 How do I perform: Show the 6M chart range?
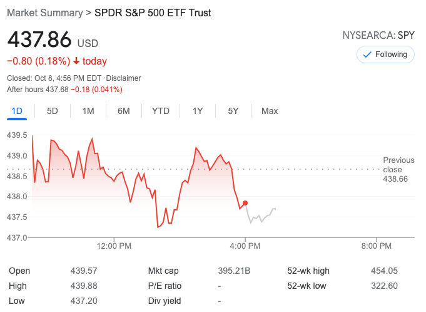pos(124,111)
